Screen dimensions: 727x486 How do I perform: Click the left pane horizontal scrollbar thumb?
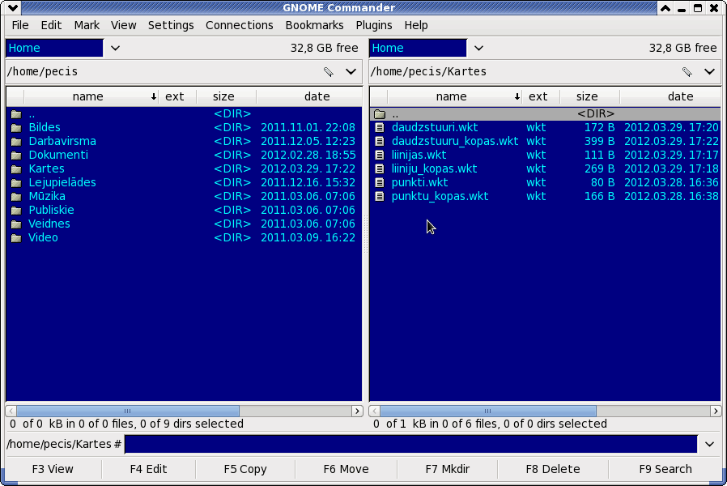[x=128, y=411]
